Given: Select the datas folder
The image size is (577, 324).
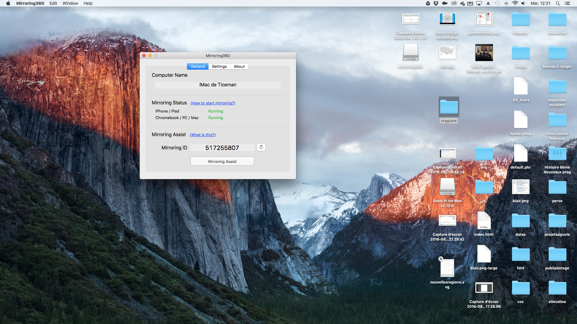Looking at the screenshot, I should pos(521,221).
